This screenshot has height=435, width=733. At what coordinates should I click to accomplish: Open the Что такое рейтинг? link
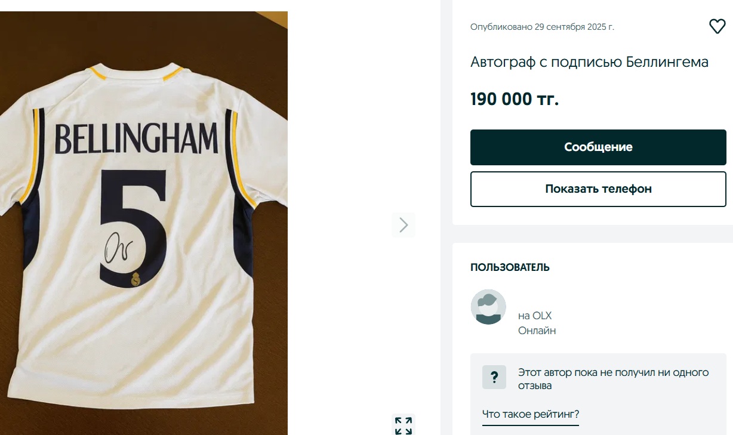pyautogui.click(x=531, y=414)
